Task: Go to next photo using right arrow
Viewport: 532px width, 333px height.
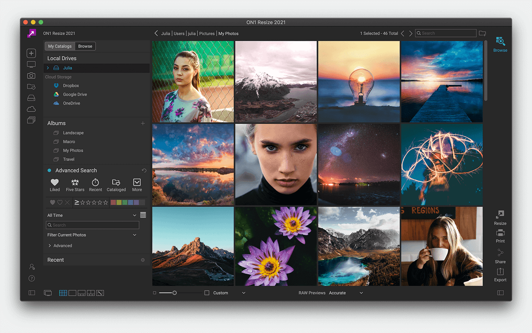Action: pyautogui.click(x=411, y=33)
